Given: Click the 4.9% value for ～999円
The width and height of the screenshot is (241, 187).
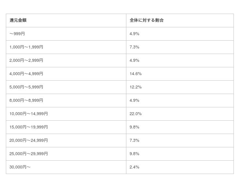Looking at the screenshot, I should (135, 34).
